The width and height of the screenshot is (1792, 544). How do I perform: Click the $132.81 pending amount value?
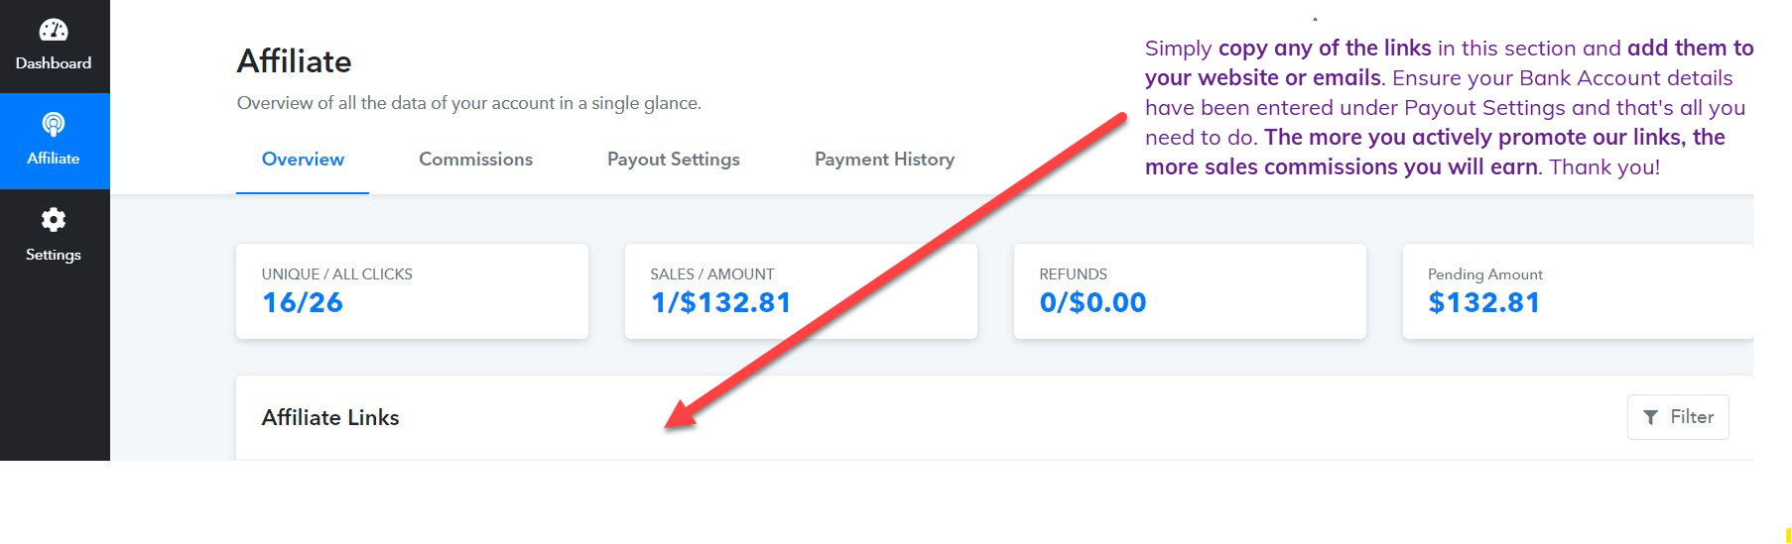tap(1484, 302)
